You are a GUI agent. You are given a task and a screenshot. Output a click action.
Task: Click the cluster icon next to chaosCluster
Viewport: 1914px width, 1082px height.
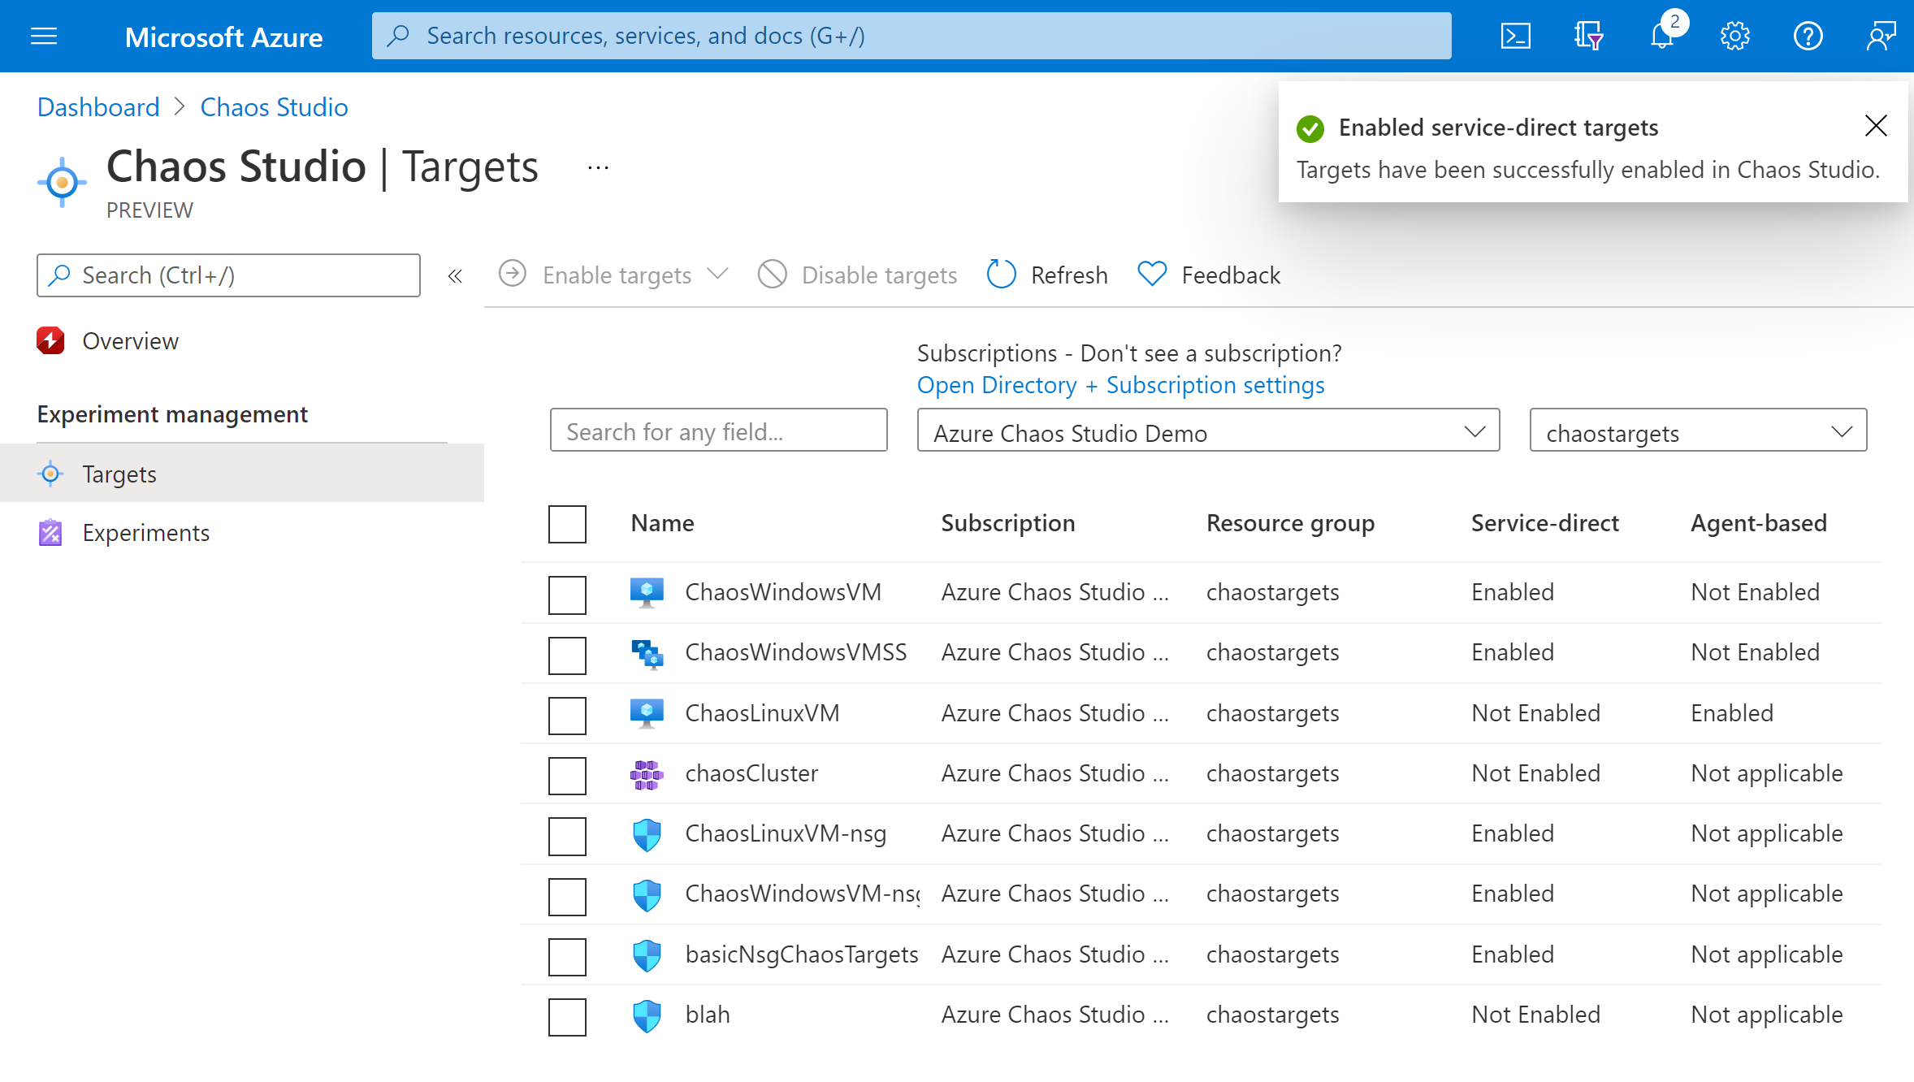pos(648,773)
